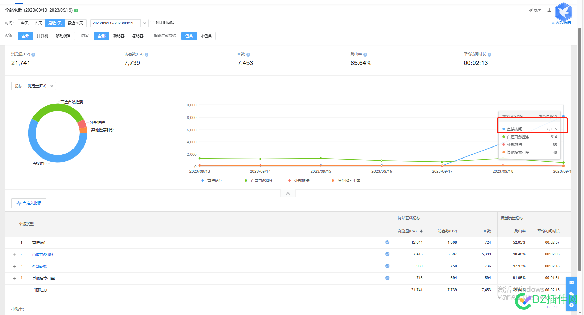
Task: Click the mail feedback icon in sidebar
Action: click(572, 283)
